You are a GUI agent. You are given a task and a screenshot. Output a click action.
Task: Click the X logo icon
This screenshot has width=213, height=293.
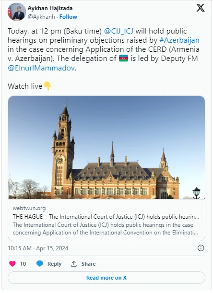(x=200, y=8)
